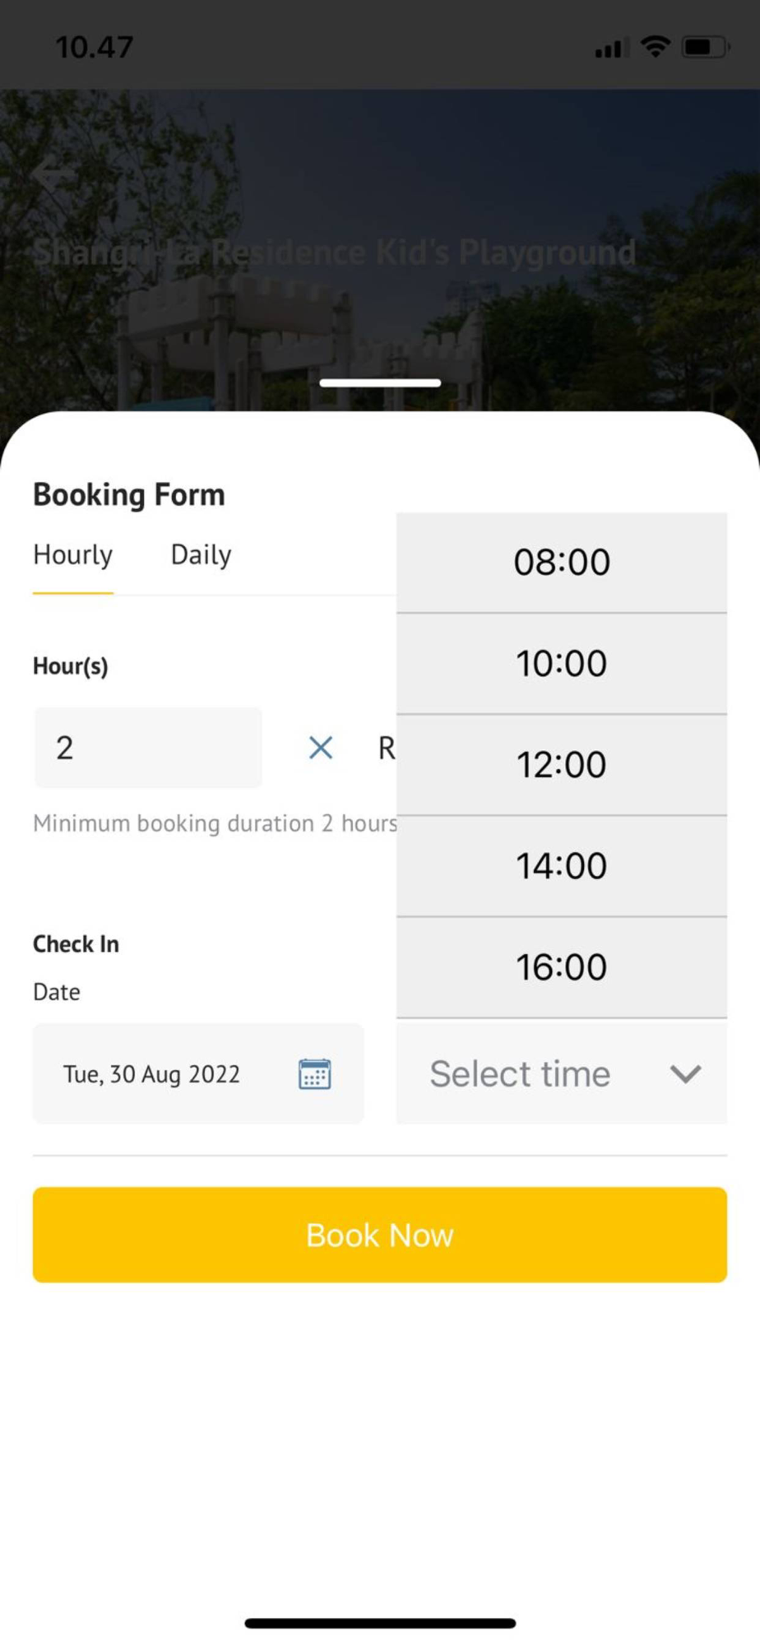Tap the battery indicator icon
The image size is (760, 1645).
pos(705,47)
